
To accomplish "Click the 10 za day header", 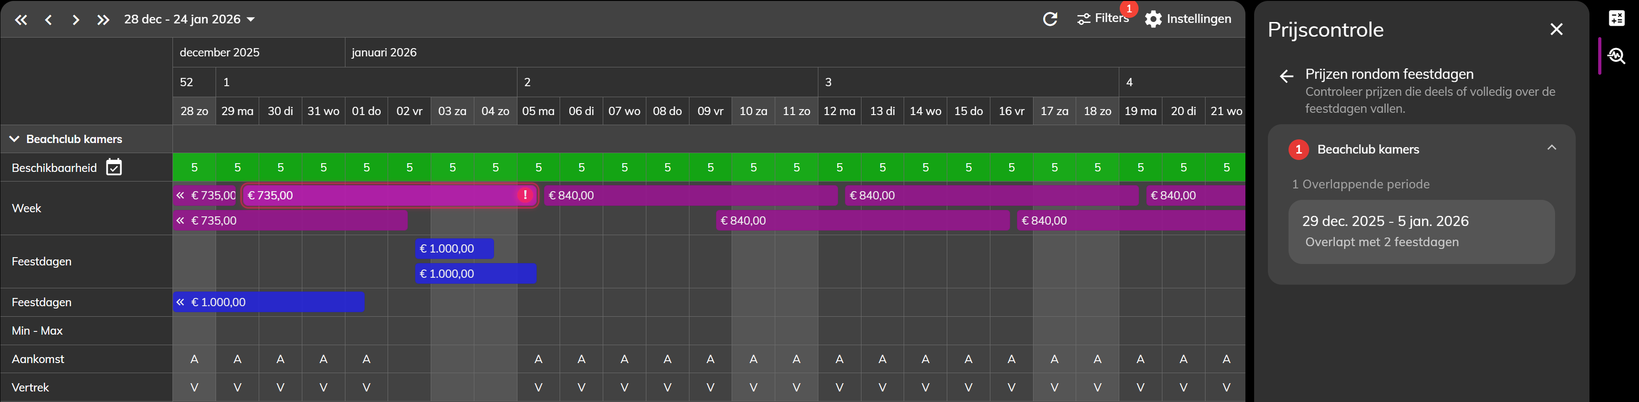I will tap(753, 111).
